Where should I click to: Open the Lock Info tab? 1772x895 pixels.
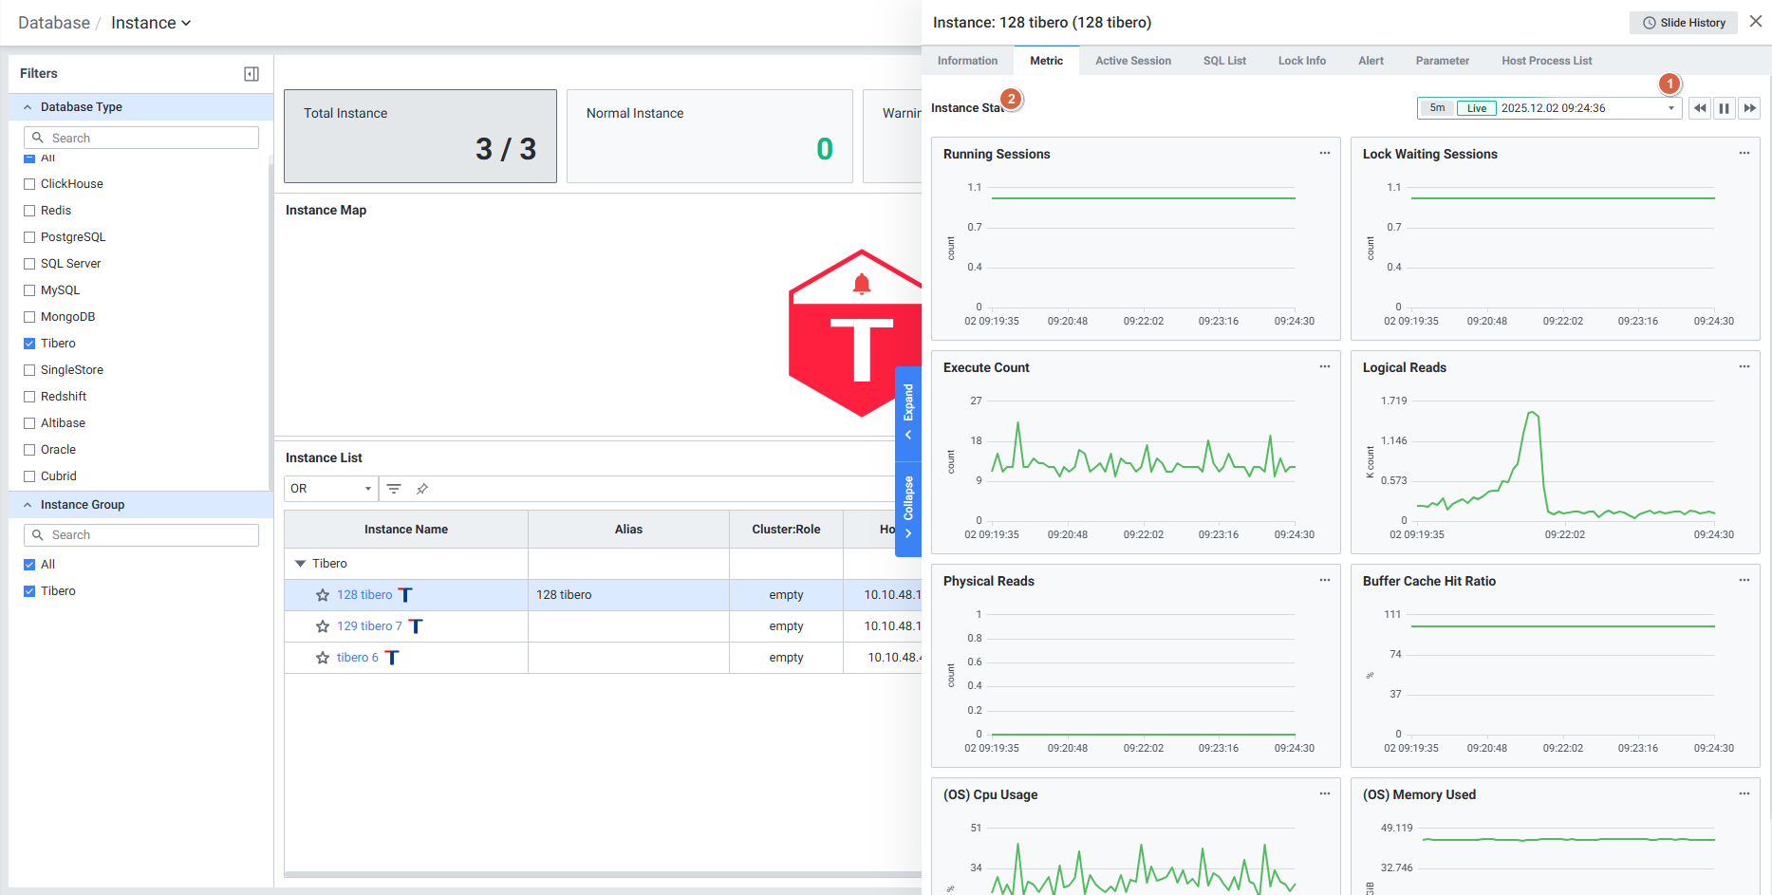pyautogui.click(x=1301, y=61)
